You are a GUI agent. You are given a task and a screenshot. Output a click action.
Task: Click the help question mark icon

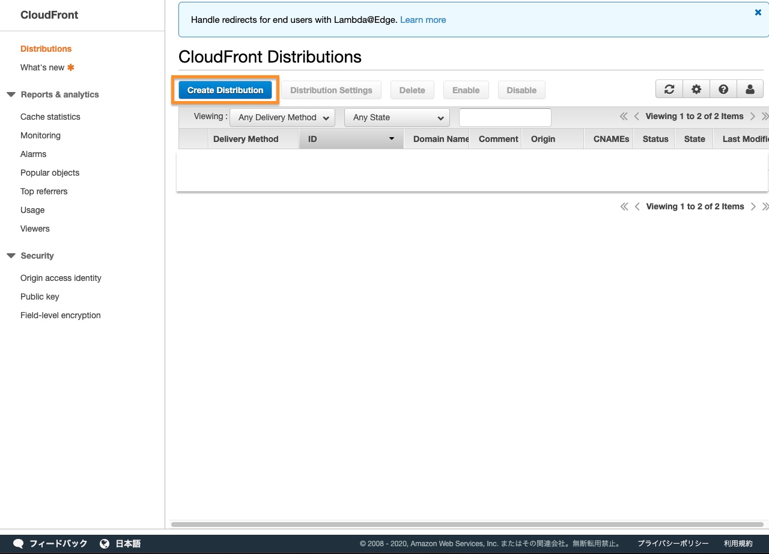click(x=723, y=89)
